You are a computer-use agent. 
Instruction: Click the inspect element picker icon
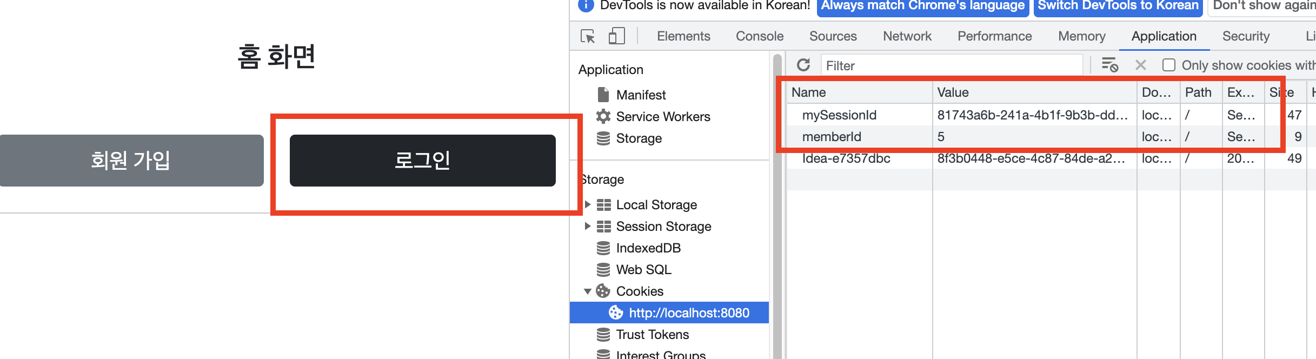pyautogui.click(x=588, y=36)
